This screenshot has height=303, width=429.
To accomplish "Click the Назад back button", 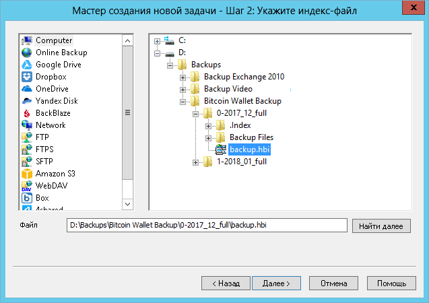I will click(x=226, y=283).
